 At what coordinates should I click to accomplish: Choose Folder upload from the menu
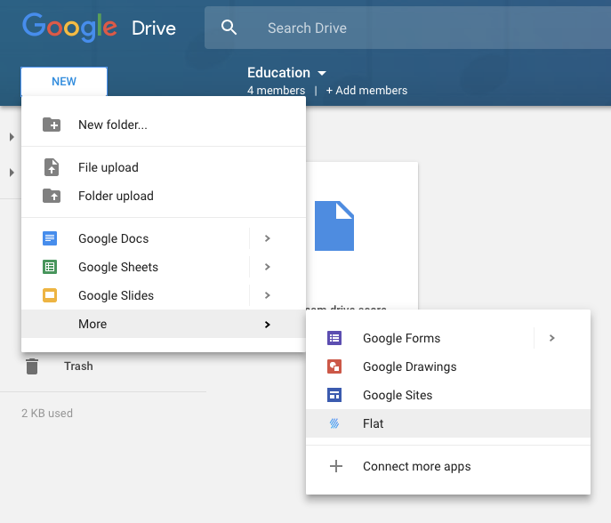pos(164,196)
